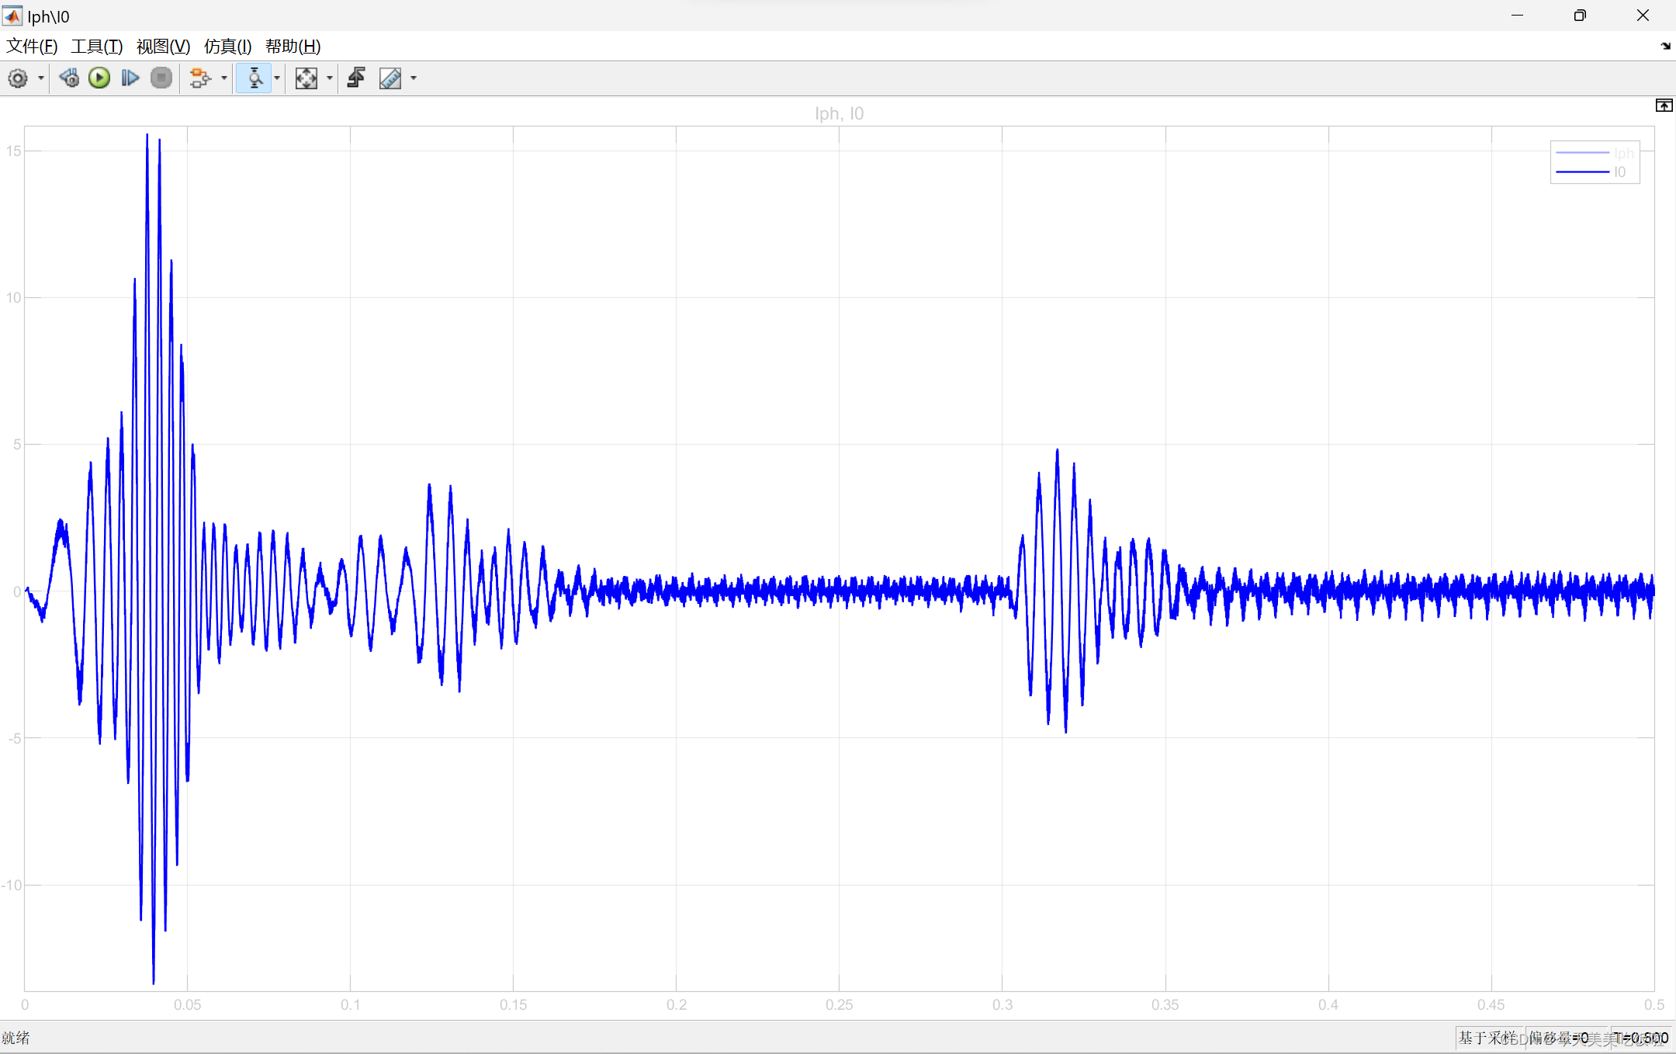
Task: Close the Iph\I0 scope window
Action: (1643, 16)
